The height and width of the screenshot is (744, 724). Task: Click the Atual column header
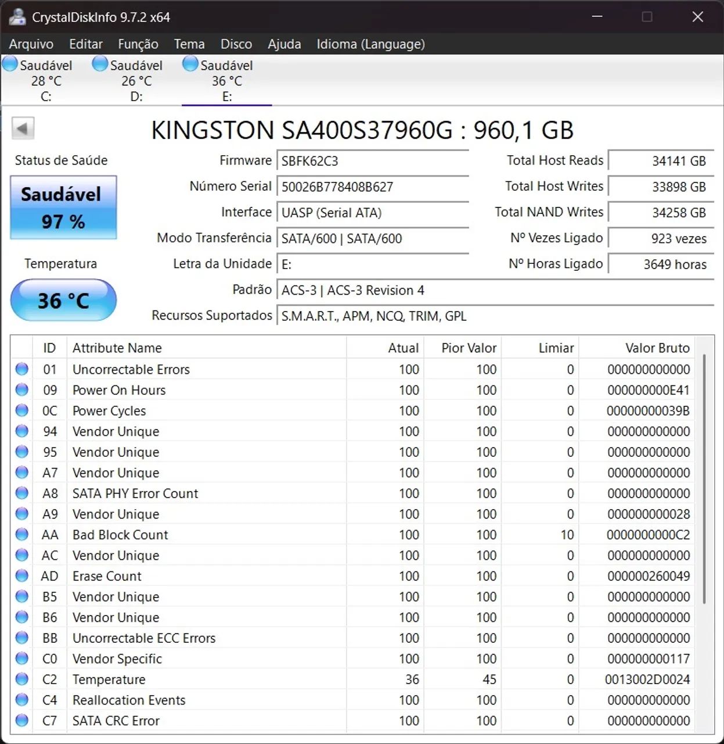(405, 348)
